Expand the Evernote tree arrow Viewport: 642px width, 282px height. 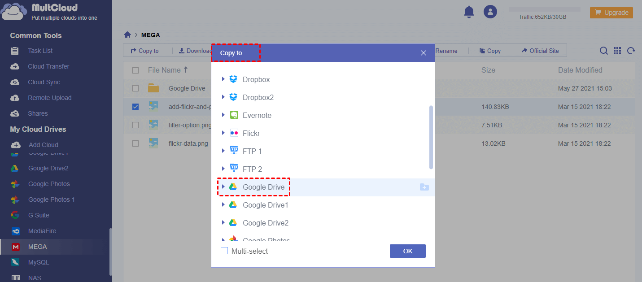(223, 115)
